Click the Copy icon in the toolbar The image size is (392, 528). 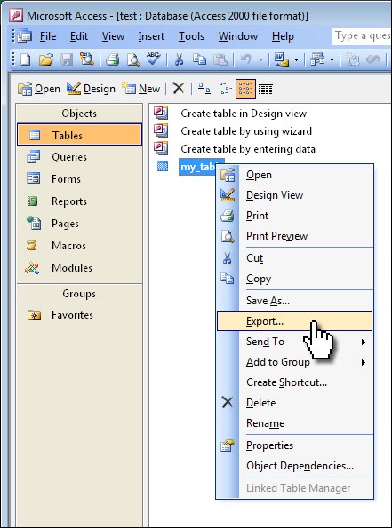click(200, 59)
